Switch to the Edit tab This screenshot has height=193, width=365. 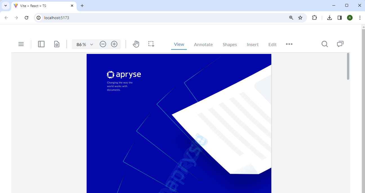[x=272, y=44]
